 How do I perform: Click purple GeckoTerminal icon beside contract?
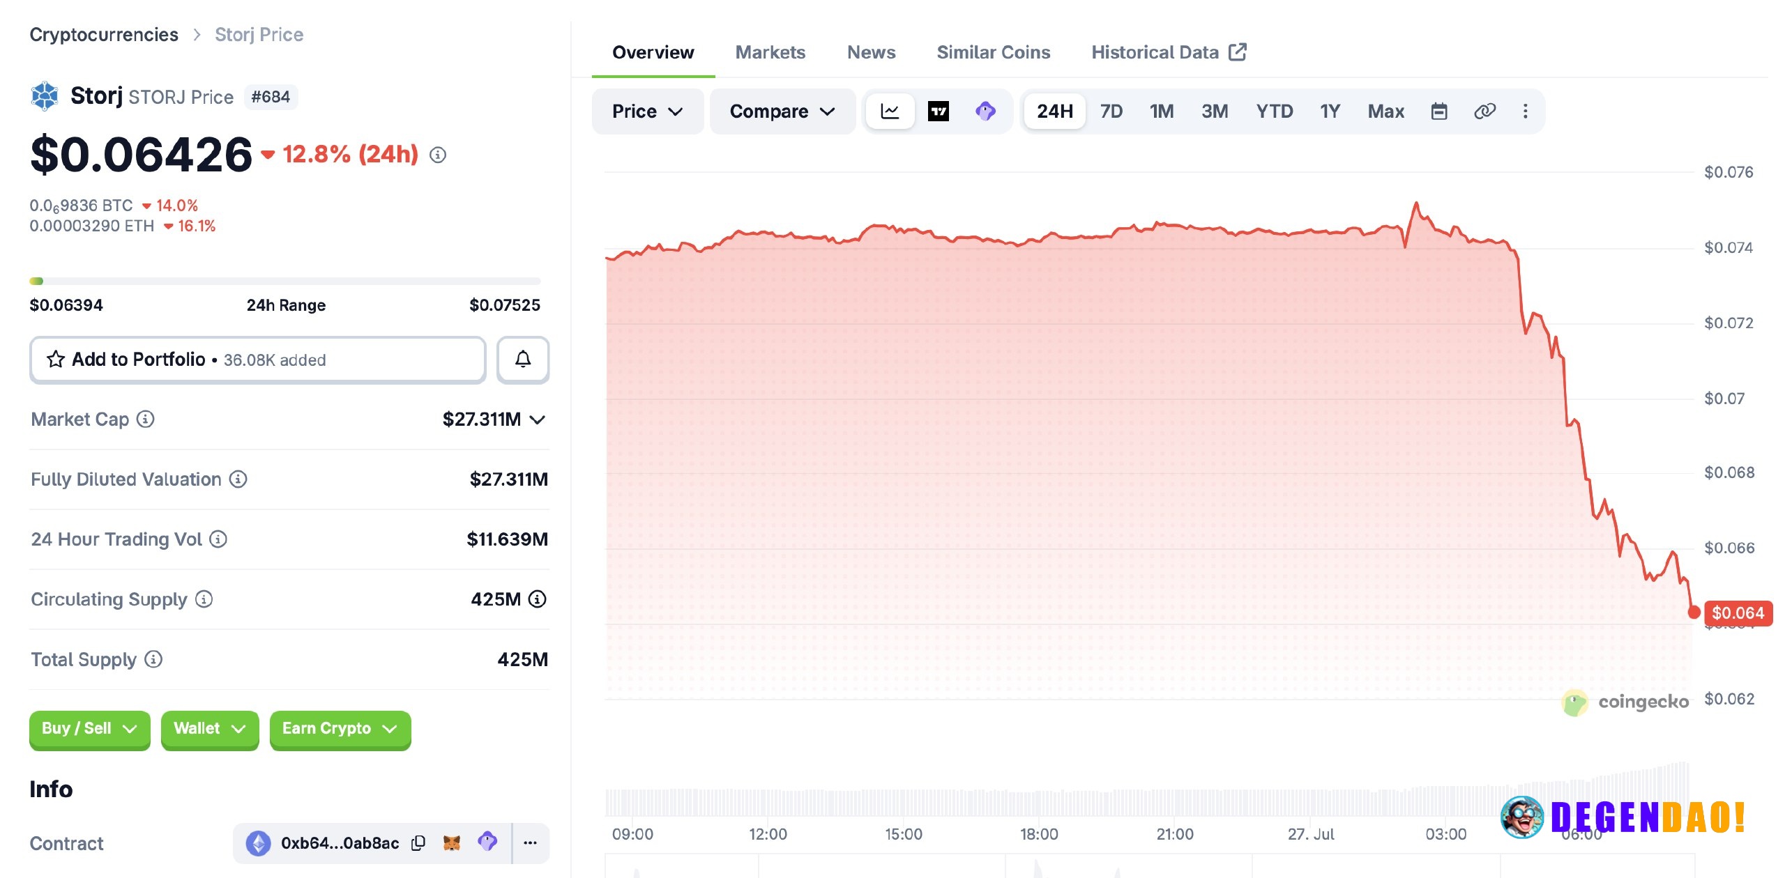coord(487,842)
